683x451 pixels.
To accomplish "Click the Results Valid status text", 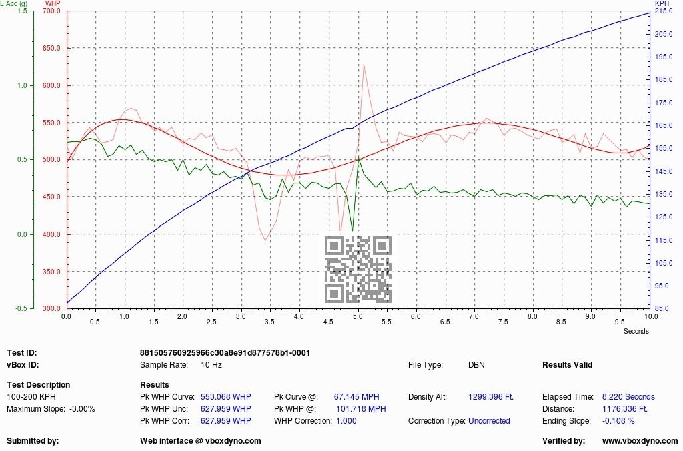I will click(x=567, y=365).
